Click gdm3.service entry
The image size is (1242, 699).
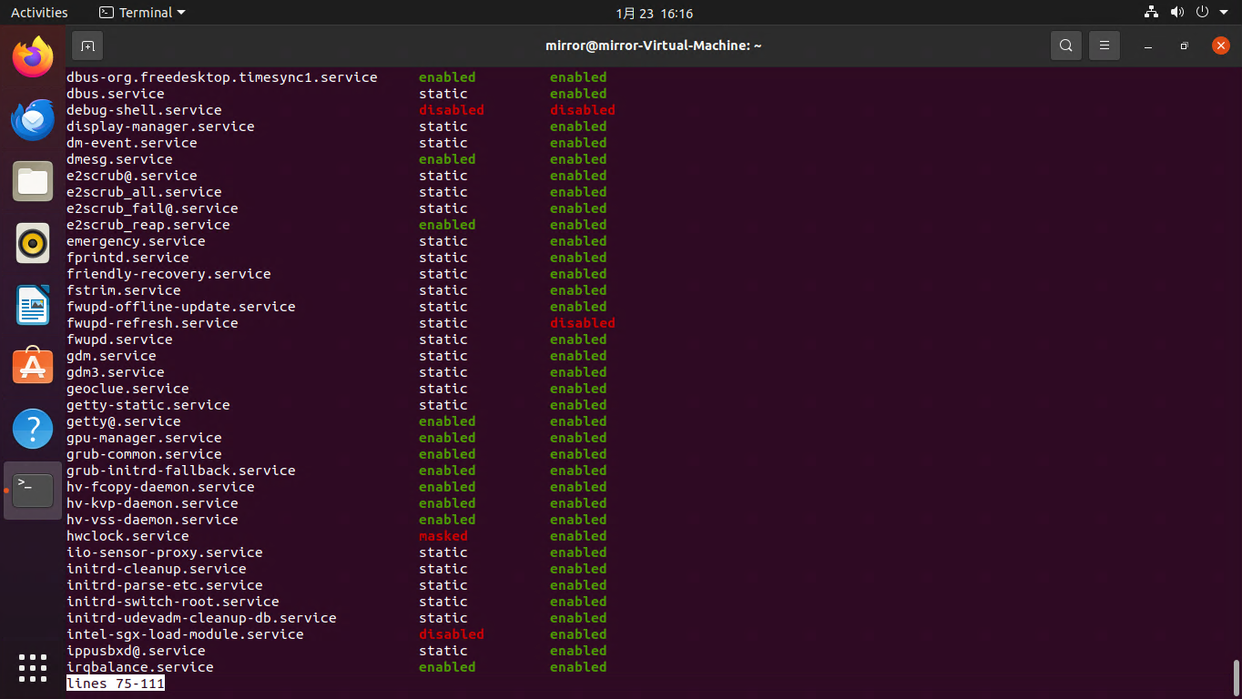click(x=116, y=372)
